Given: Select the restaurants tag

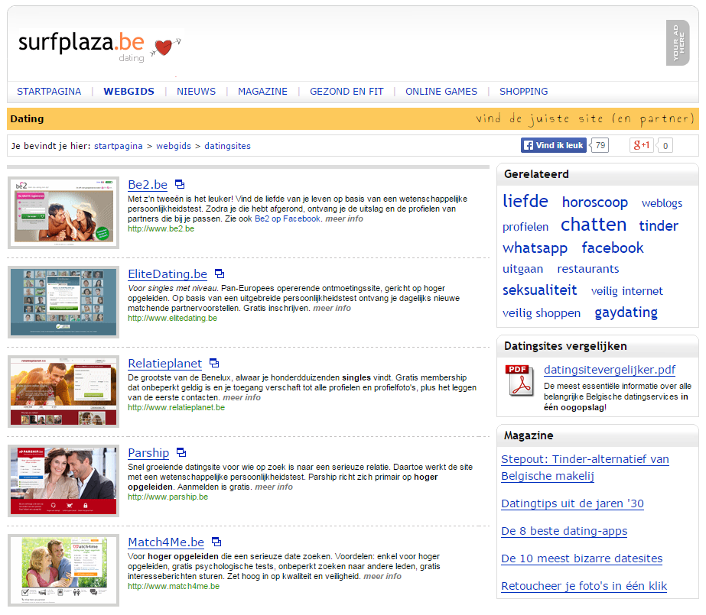Looking at the screenshot, I should click(588, 269).
